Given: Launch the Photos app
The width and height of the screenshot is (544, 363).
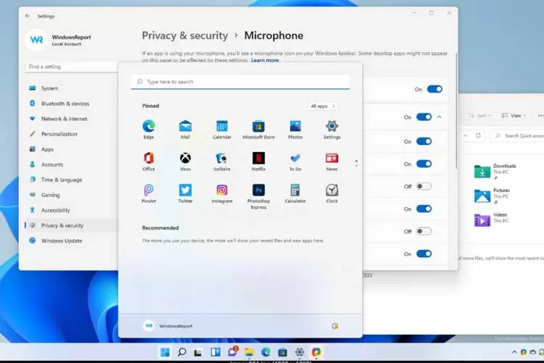Looking at the screenshot, I should click(295, 129).
